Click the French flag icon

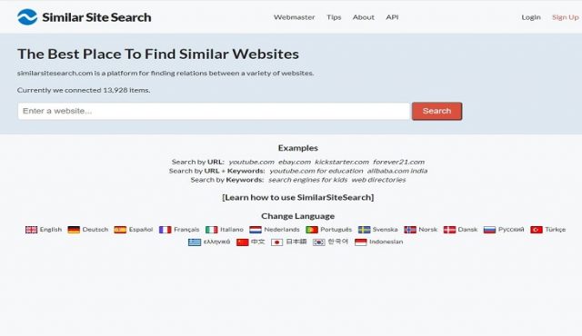click(x=166, y=230)
